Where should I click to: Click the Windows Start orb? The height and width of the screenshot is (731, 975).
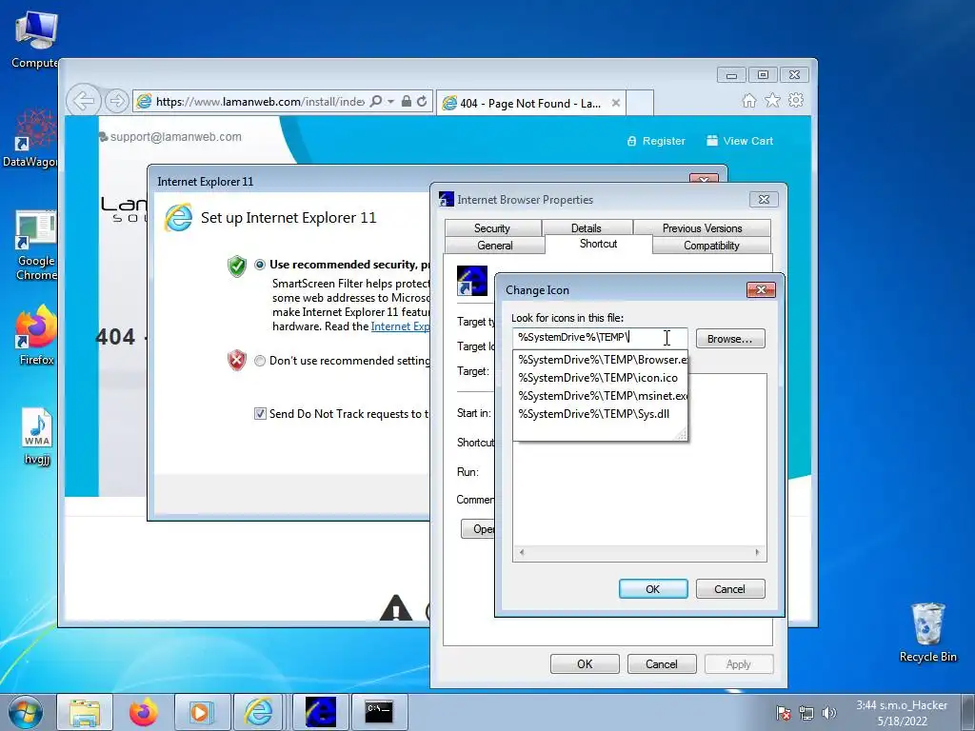tap(26, 712)
